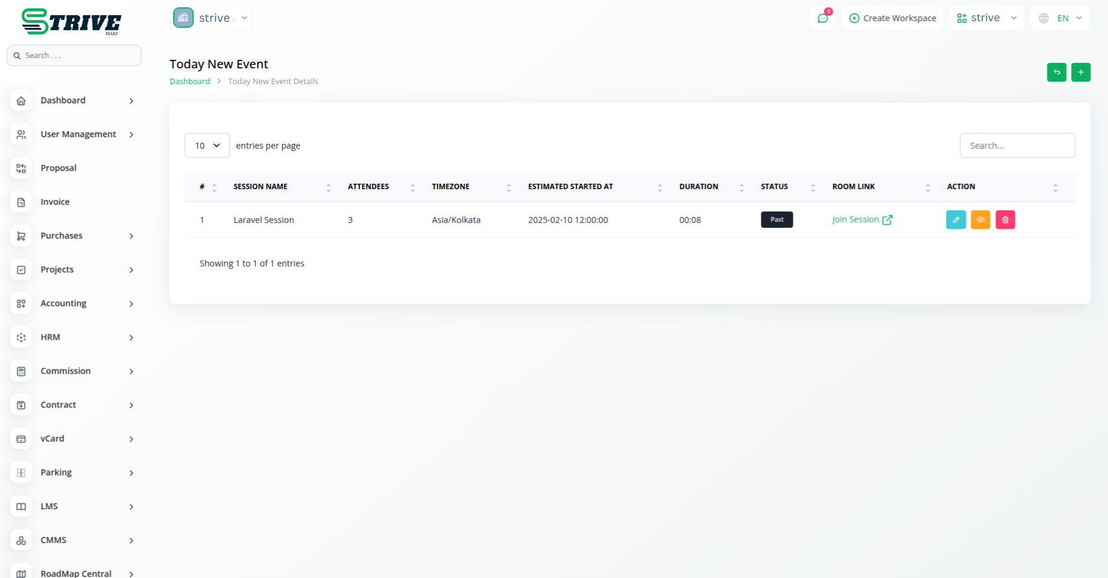Delete Laravel Session using trash icon
Image resolution: width=1108 pixels, height=578 pixels.
pos(1005,219)
